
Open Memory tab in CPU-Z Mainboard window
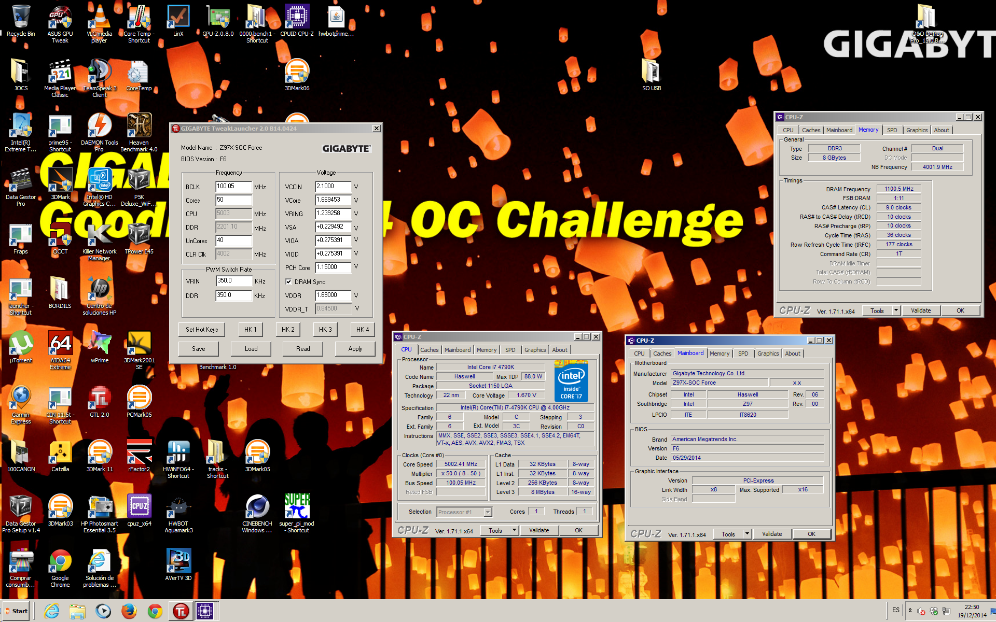click(x=720, y=354)
